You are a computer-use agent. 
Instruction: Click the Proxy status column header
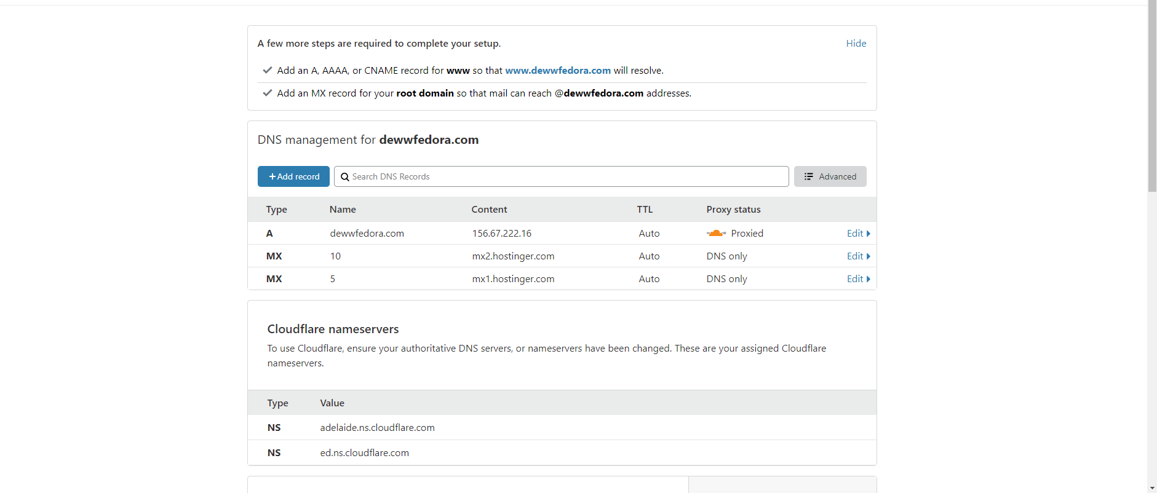(733, 210)
